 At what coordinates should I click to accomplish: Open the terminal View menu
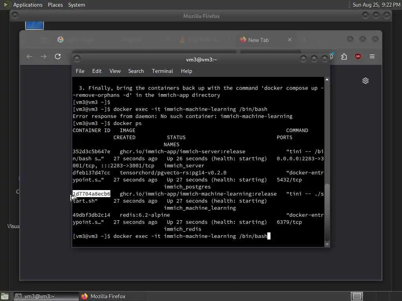(x=115, y=71)
